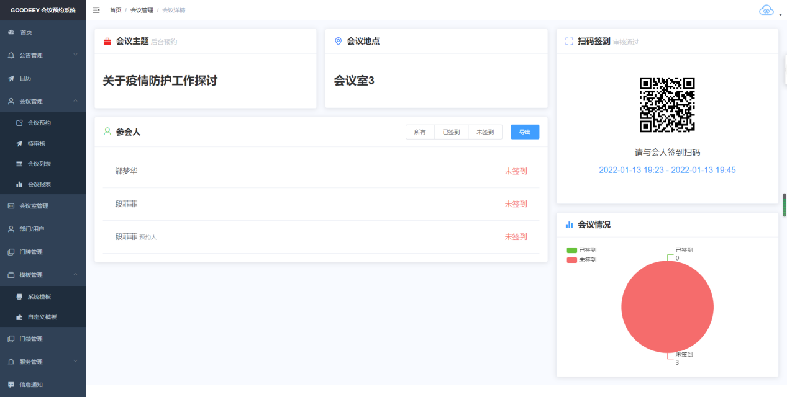Image resolution: width=787 pixels, height=397 pixels.
Task: Click the 首页 dashboard icon in sidebar
Action: pyautogui.click(x=11, y=32)
